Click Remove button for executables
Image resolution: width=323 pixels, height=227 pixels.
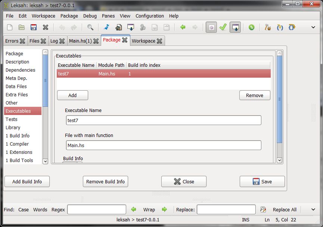coord(254,95)
